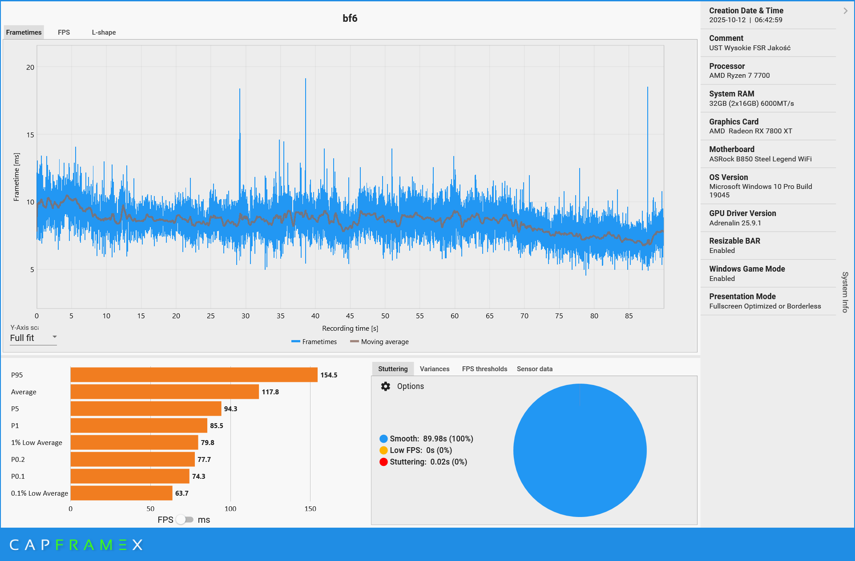Screen dimensions: 855x561
Task: Toggle FPS/ms unit switch
Action: point(185,520)
